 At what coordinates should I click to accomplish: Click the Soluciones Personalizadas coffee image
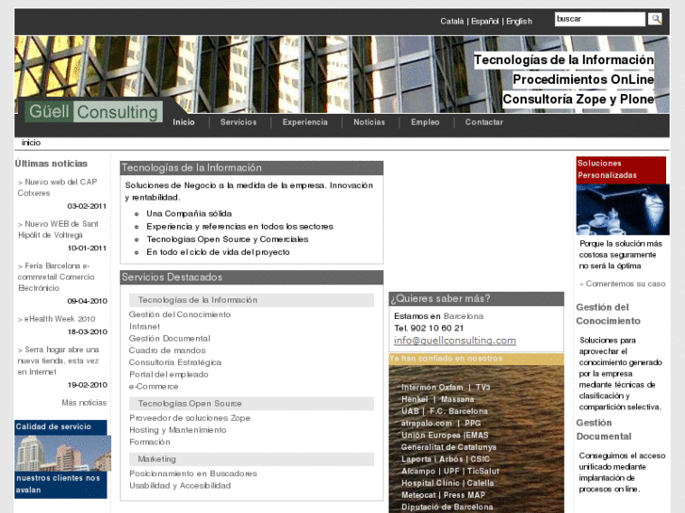[x=623, y=210]
